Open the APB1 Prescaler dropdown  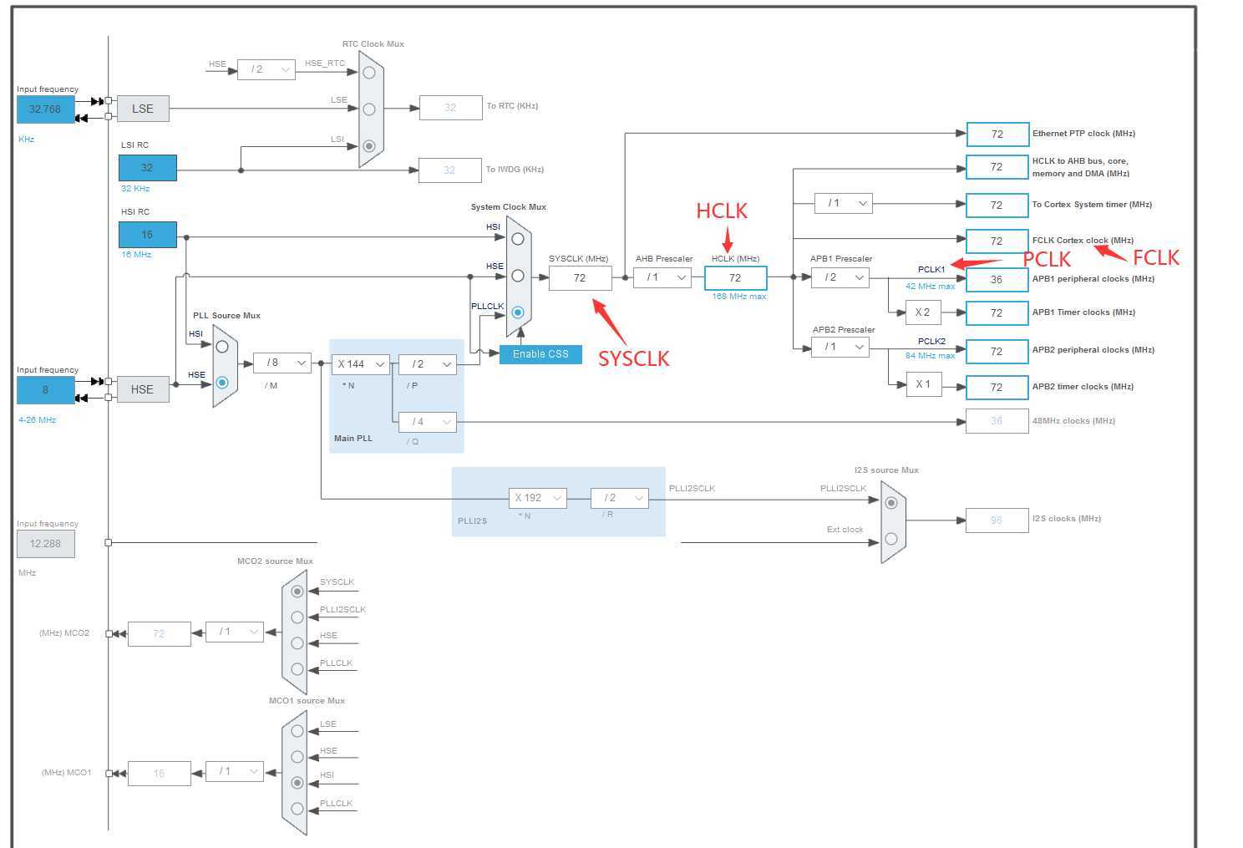840,277
